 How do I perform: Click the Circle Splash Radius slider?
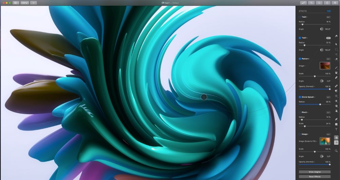(x=315, y=104)
